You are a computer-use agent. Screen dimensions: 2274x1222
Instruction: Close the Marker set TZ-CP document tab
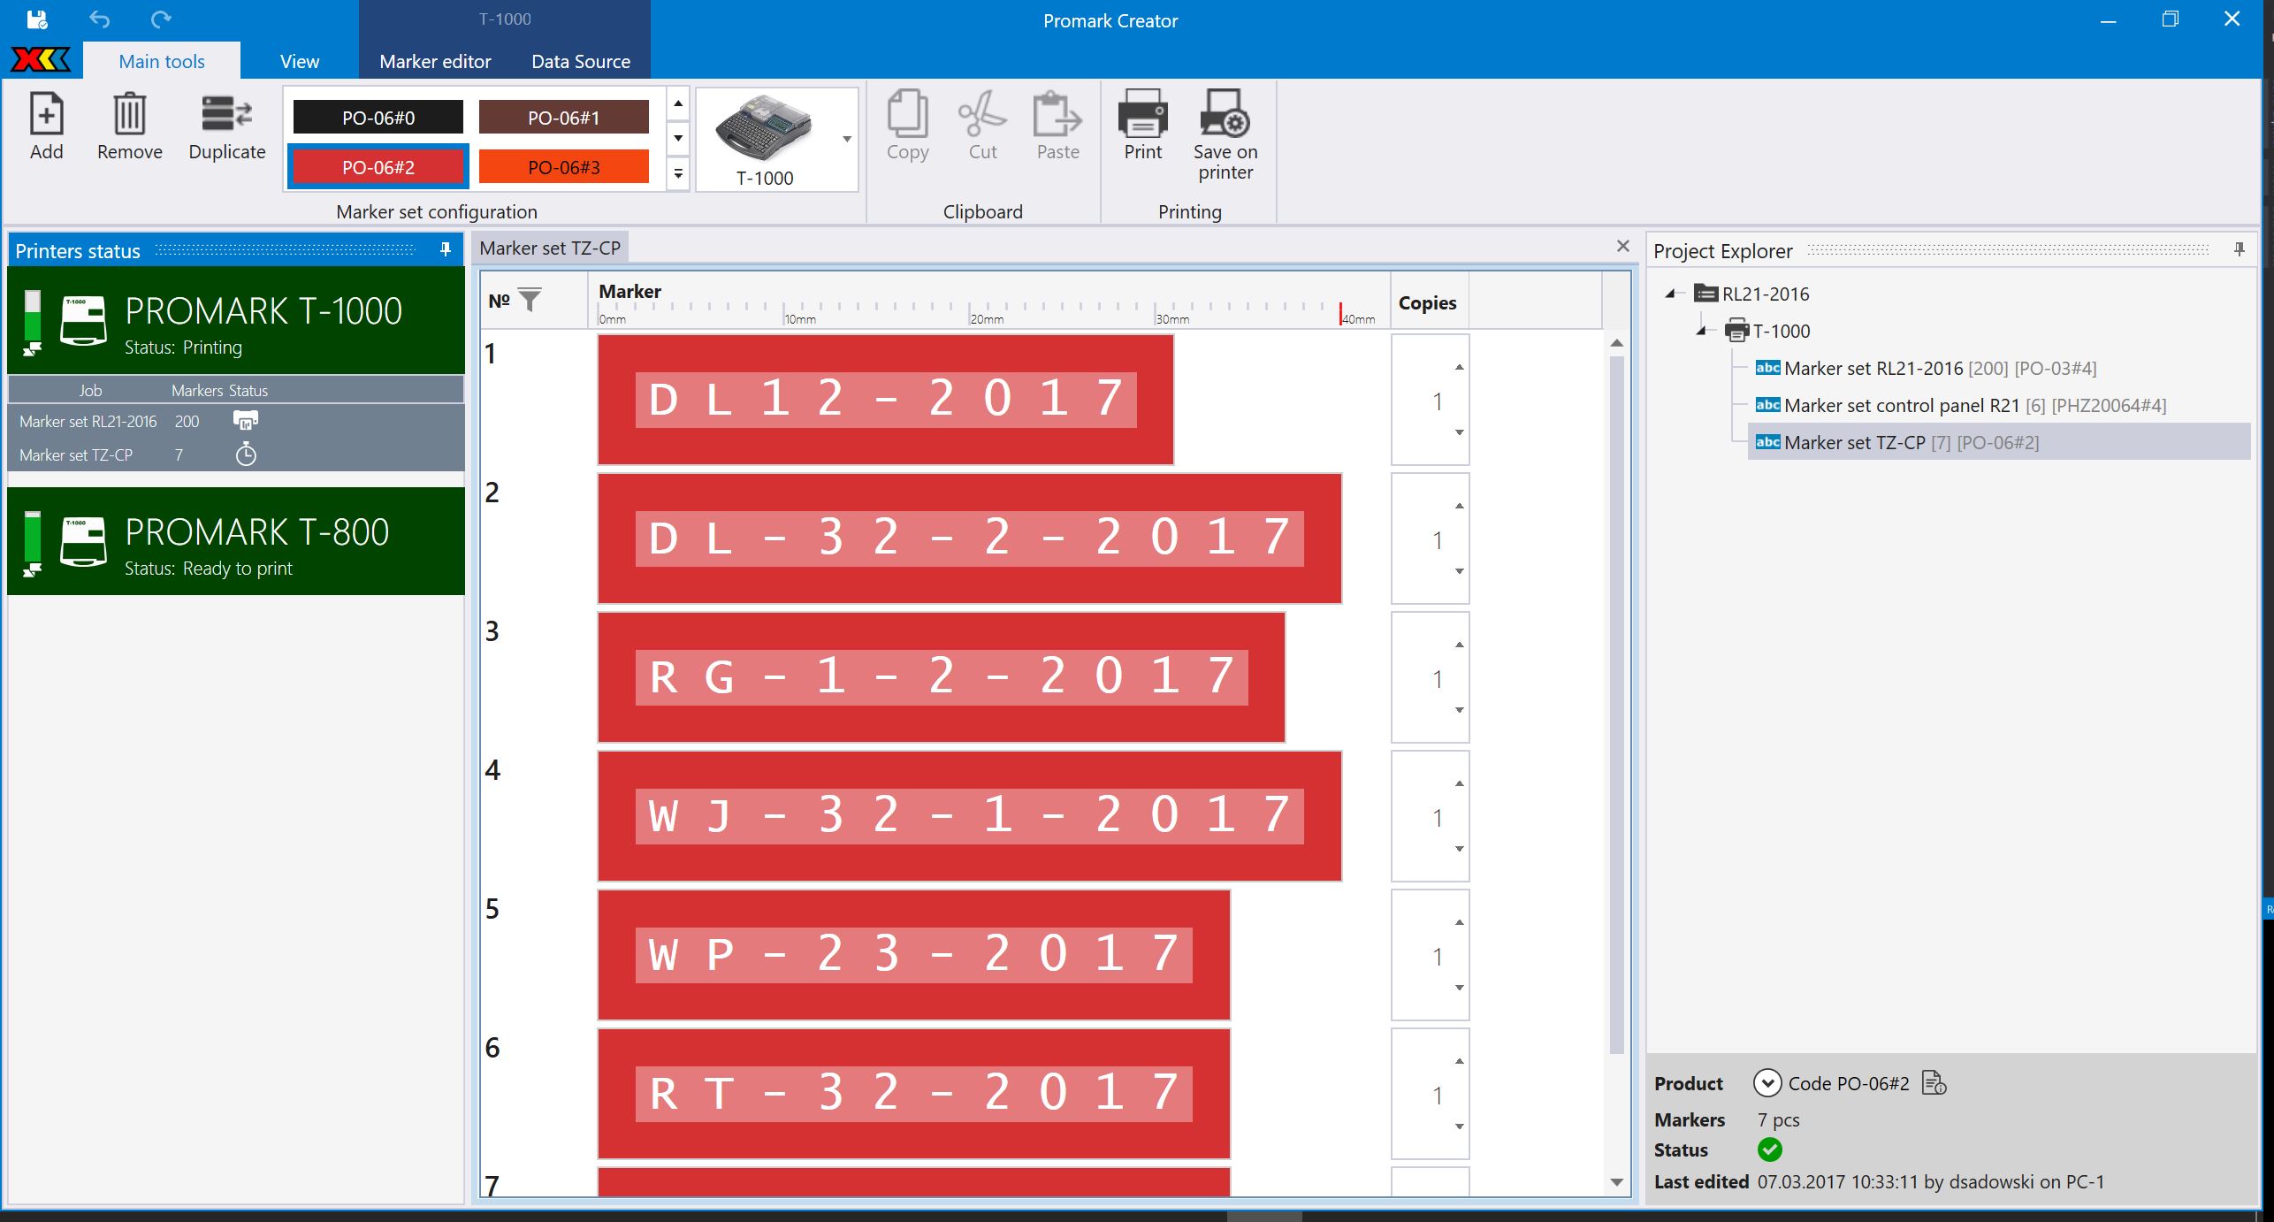click(1622, 246)
